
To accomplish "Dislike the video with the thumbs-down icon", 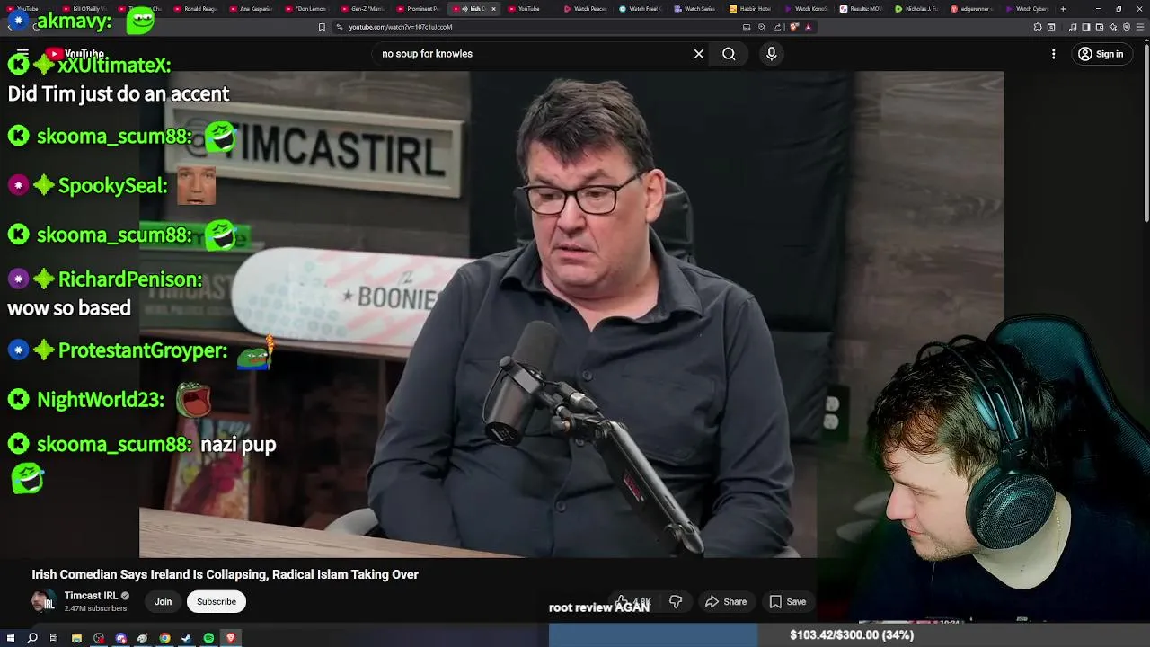I will point(676,601).
